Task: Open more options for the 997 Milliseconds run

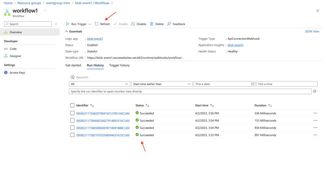Action: click(x=315, y=135)
